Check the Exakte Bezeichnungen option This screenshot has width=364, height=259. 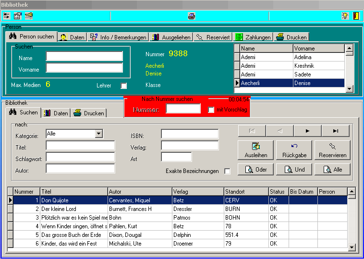tap(228, 172)
